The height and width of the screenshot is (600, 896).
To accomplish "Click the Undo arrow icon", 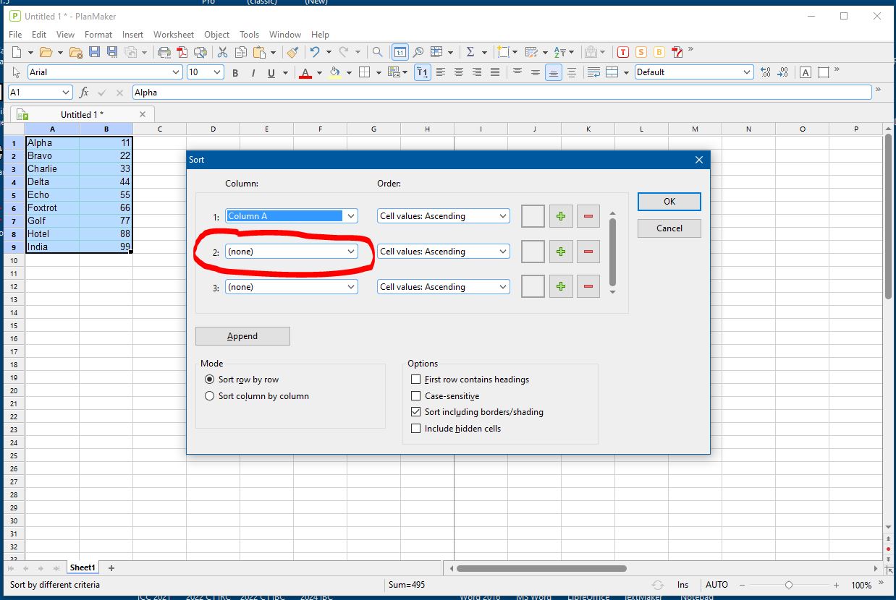I will 314,52.
